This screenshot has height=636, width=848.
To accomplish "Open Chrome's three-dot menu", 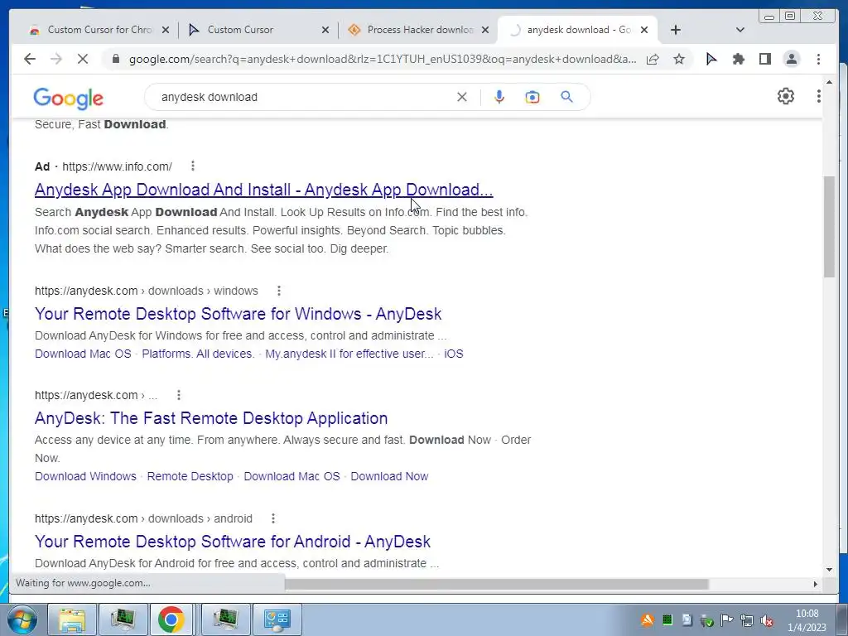I will point(818,59).
